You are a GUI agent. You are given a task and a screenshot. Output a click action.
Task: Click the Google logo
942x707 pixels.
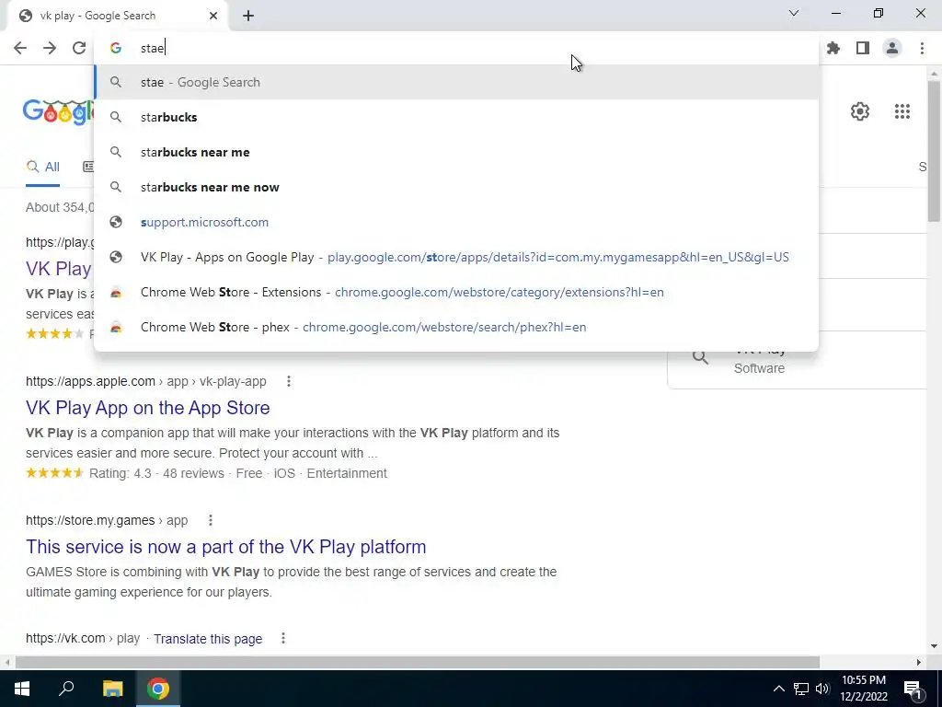pyautogui.click(x=58, y=111)
